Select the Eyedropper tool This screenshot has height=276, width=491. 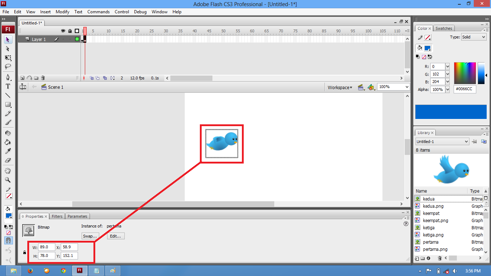pos(8,151)
